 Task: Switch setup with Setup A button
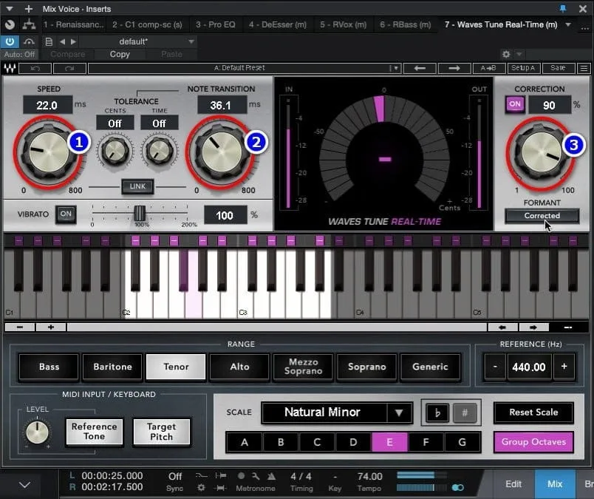click(523, 68)
